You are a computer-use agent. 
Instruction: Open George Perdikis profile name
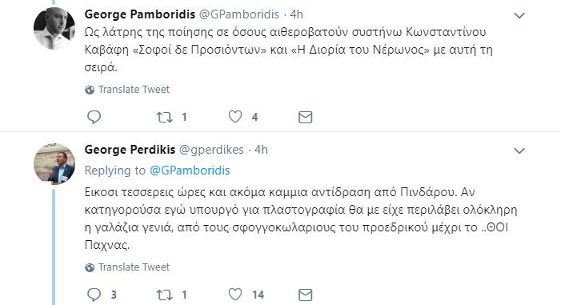pos(130,150)
